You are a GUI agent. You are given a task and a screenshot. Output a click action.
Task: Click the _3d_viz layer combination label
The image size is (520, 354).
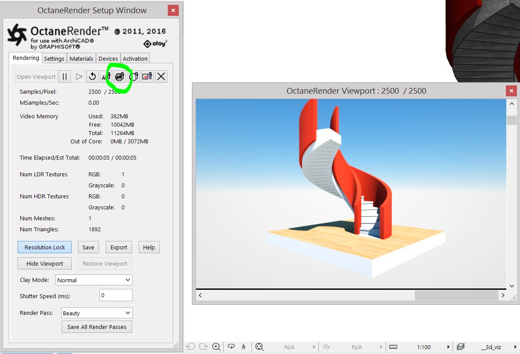click(x=491, y=347)
